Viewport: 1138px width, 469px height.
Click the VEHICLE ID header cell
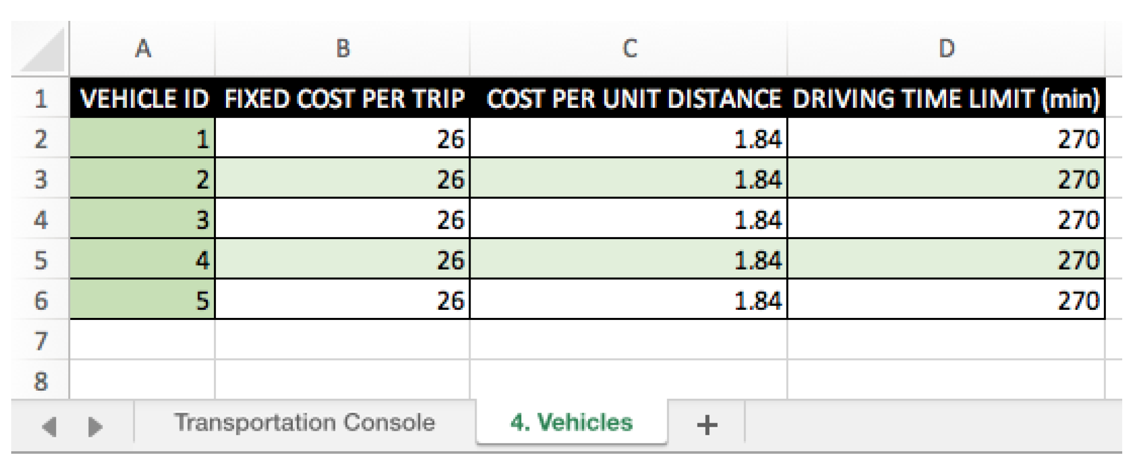pyautogui.click(x=143, y=98)
